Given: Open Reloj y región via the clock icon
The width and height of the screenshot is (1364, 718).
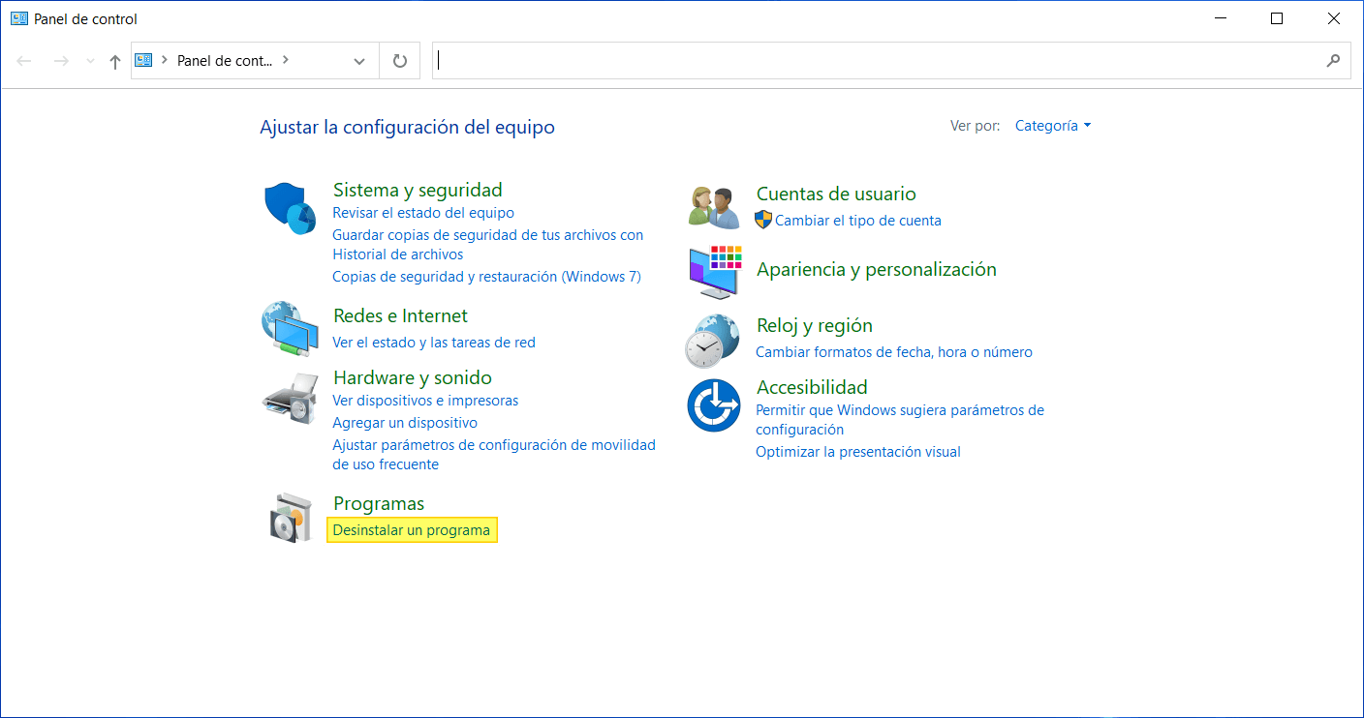Looking at the screenshot, I should pos(714,339).
